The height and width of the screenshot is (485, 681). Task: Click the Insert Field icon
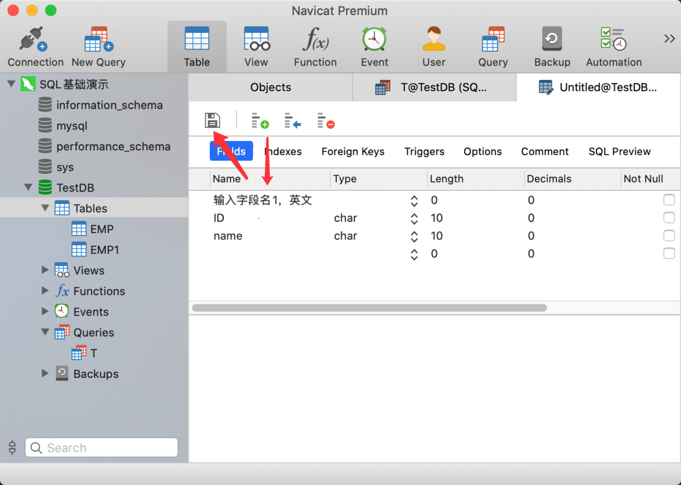293,120
